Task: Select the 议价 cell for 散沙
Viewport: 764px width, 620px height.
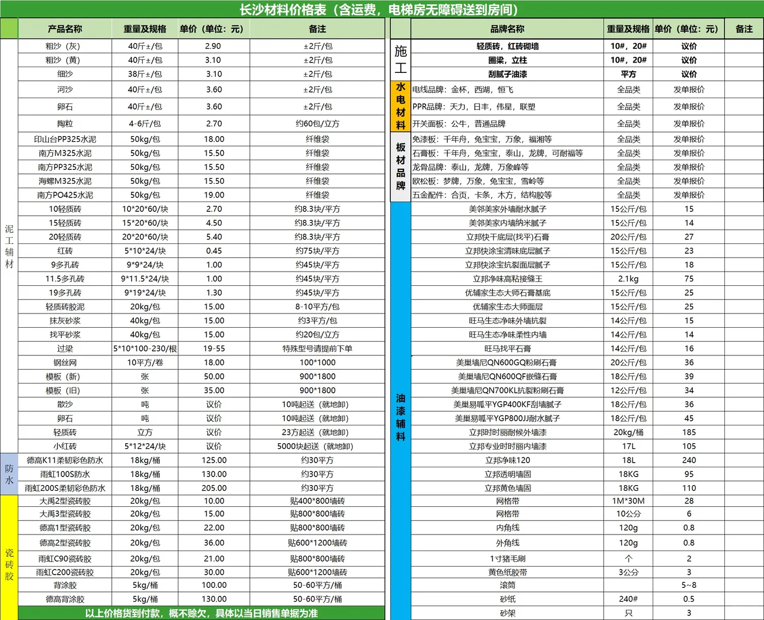Action: pyautogui.click(x=214, y=404)
